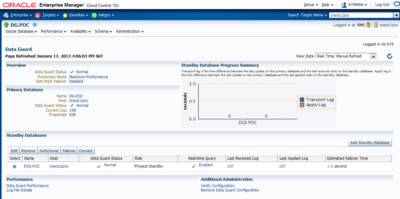Select the DGS.POC radio button
The width and height of the screenshot is (400, 199).
tap(14, 167)
